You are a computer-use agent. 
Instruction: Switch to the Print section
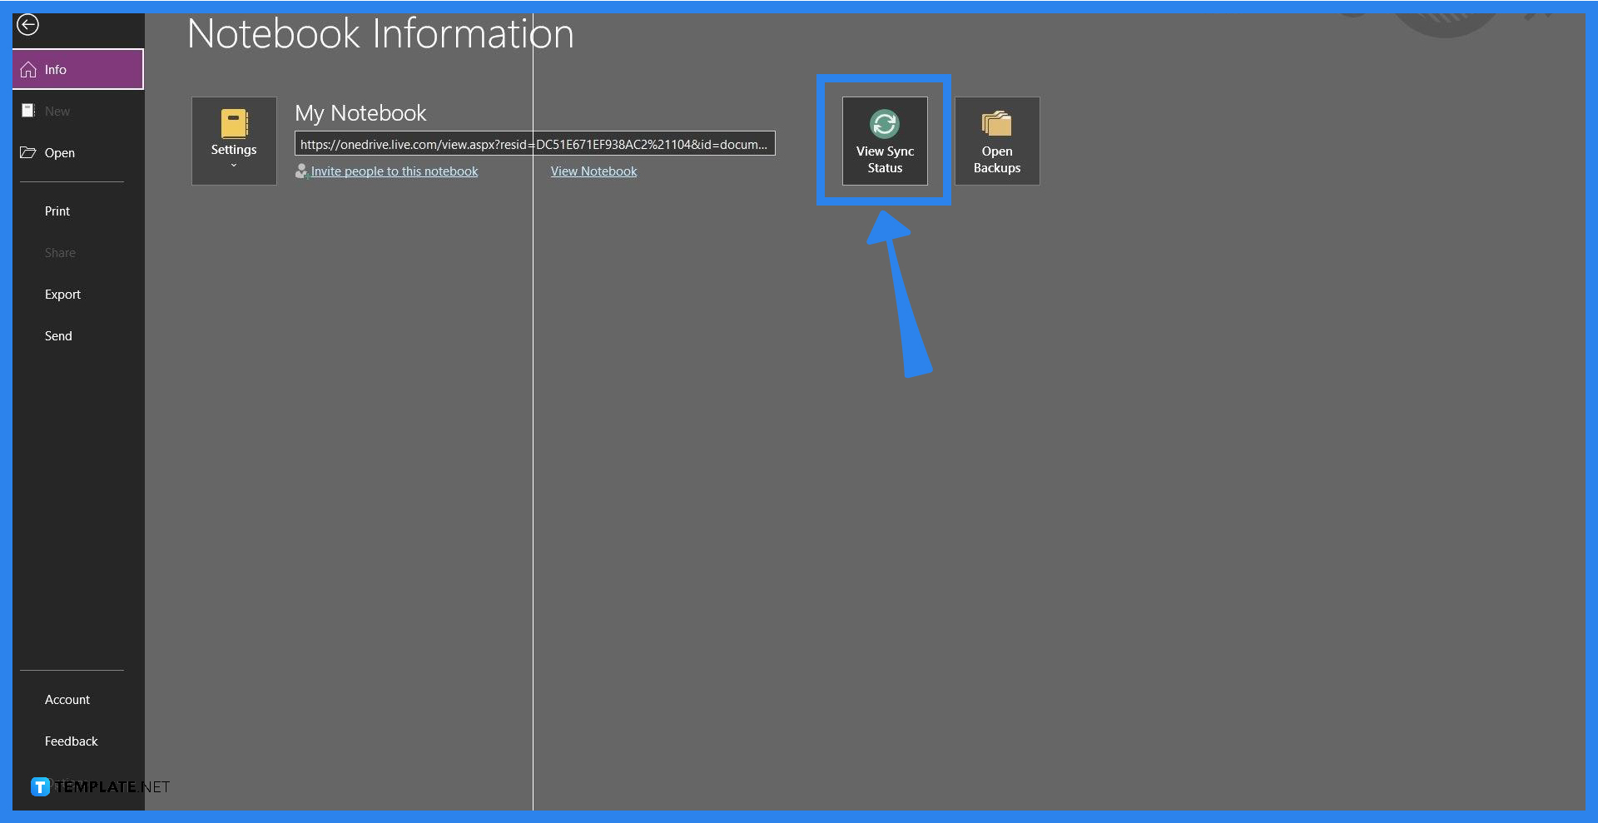(x=57, y=211)
